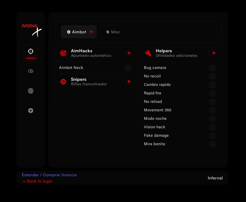246x202 pixels.
Task: Enable the Aimbot Neck checkbox
Action: [128, 68]
